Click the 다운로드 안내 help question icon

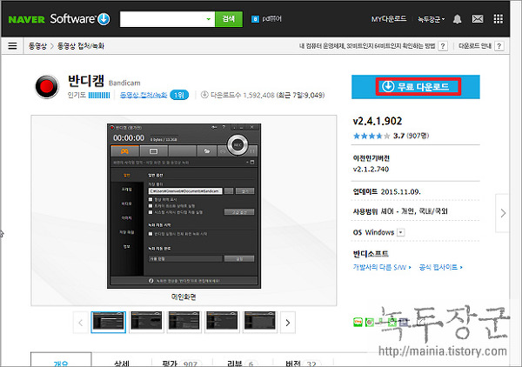tap(499, 46)
